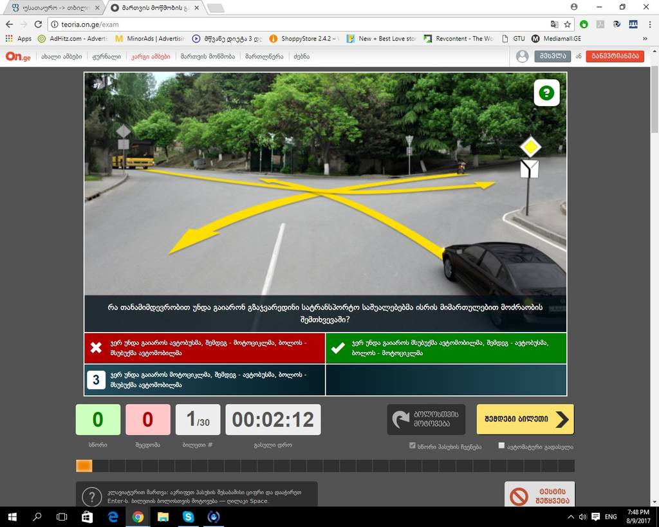659x527 pixels.
Task: Open the Revcontent bookmark
Action: click(458, 39)
